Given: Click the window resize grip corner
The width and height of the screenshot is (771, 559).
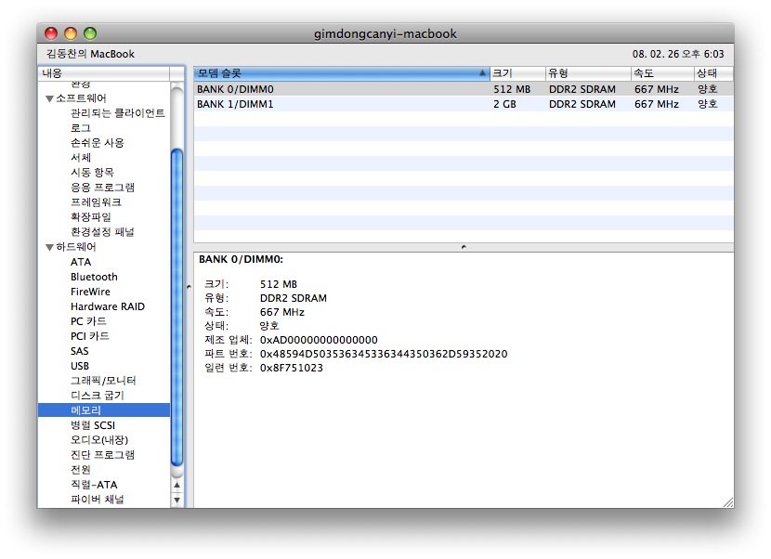Looking at the screenshot, I should coord(727,501).
